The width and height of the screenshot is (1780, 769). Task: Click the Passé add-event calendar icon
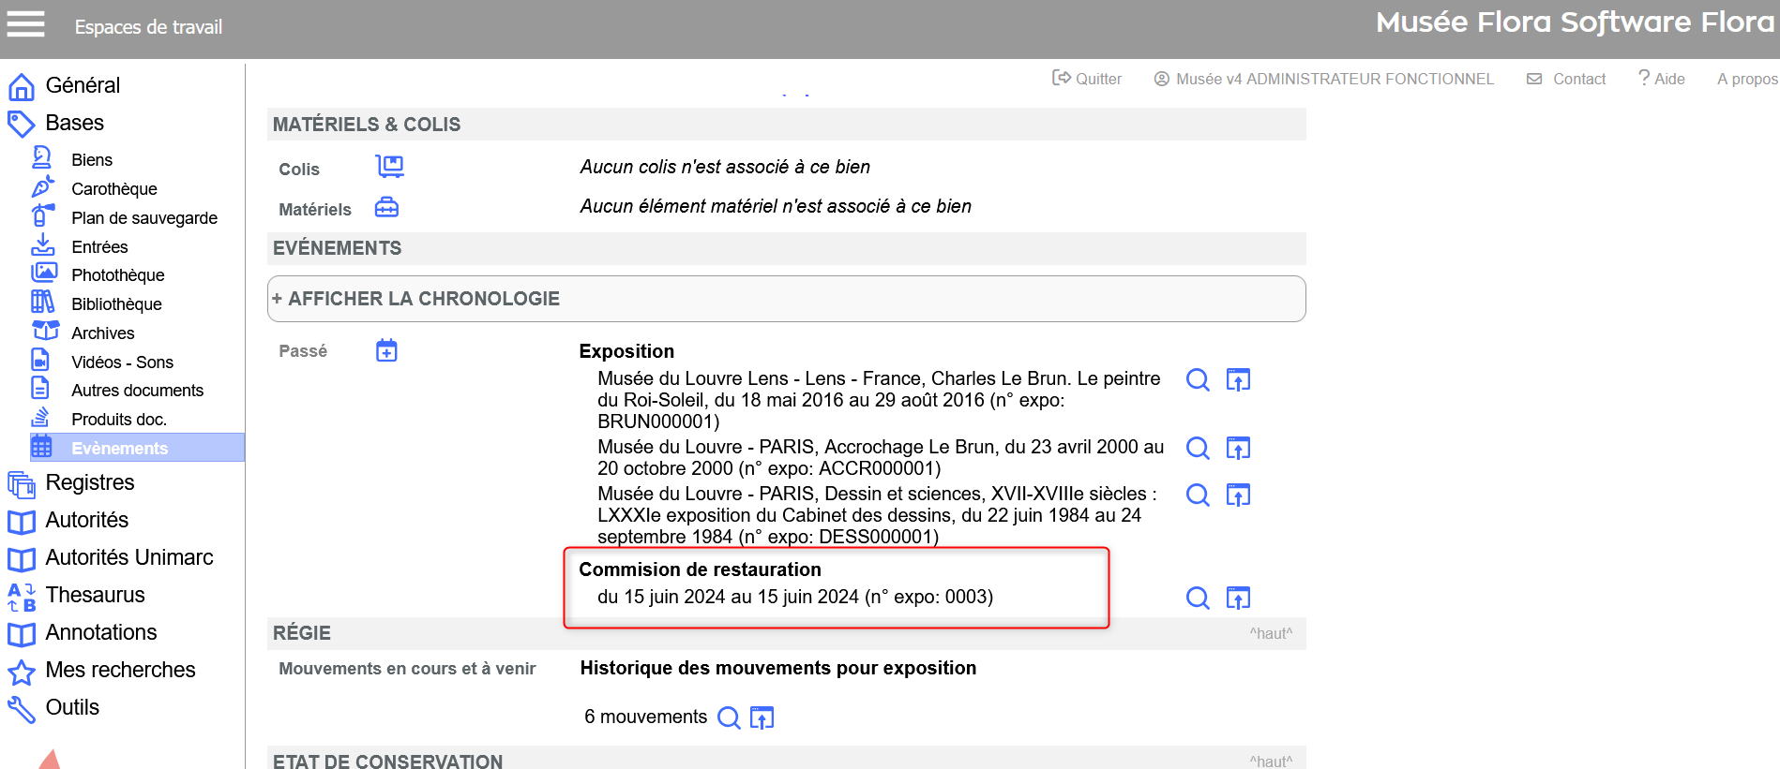point(386,350)
